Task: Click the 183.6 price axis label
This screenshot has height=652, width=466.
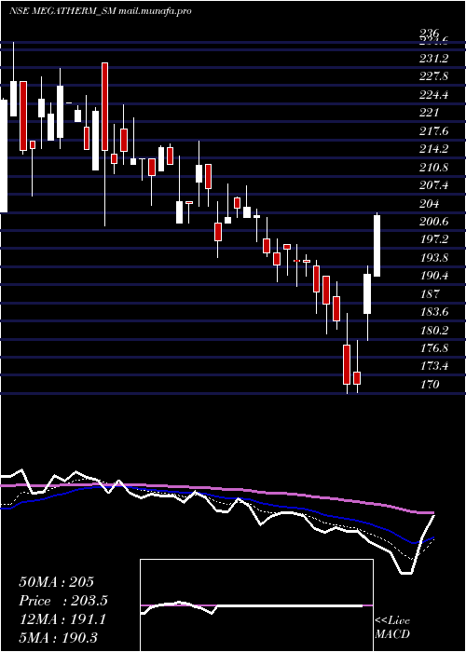Action: 433,312
